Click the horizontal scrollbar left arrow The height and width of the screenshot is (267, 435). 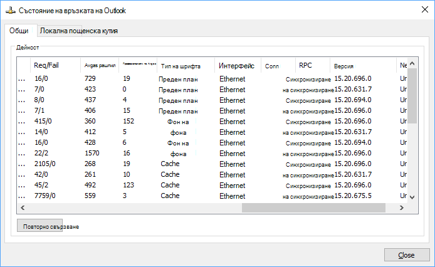tap(23, 207)
